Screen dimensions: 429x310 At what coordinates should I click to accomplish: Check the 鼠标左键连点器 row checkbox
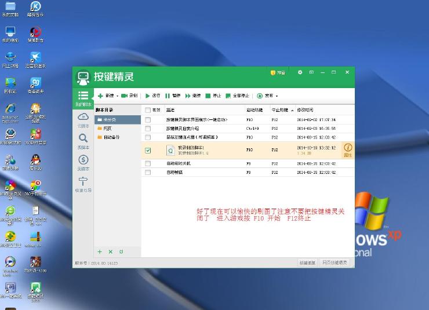[x=148, y=137]
